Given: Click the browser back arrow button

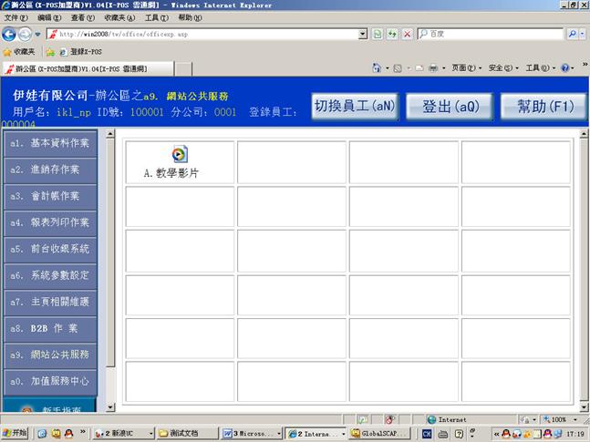Looking at the screenshot, I should point(10,34).
